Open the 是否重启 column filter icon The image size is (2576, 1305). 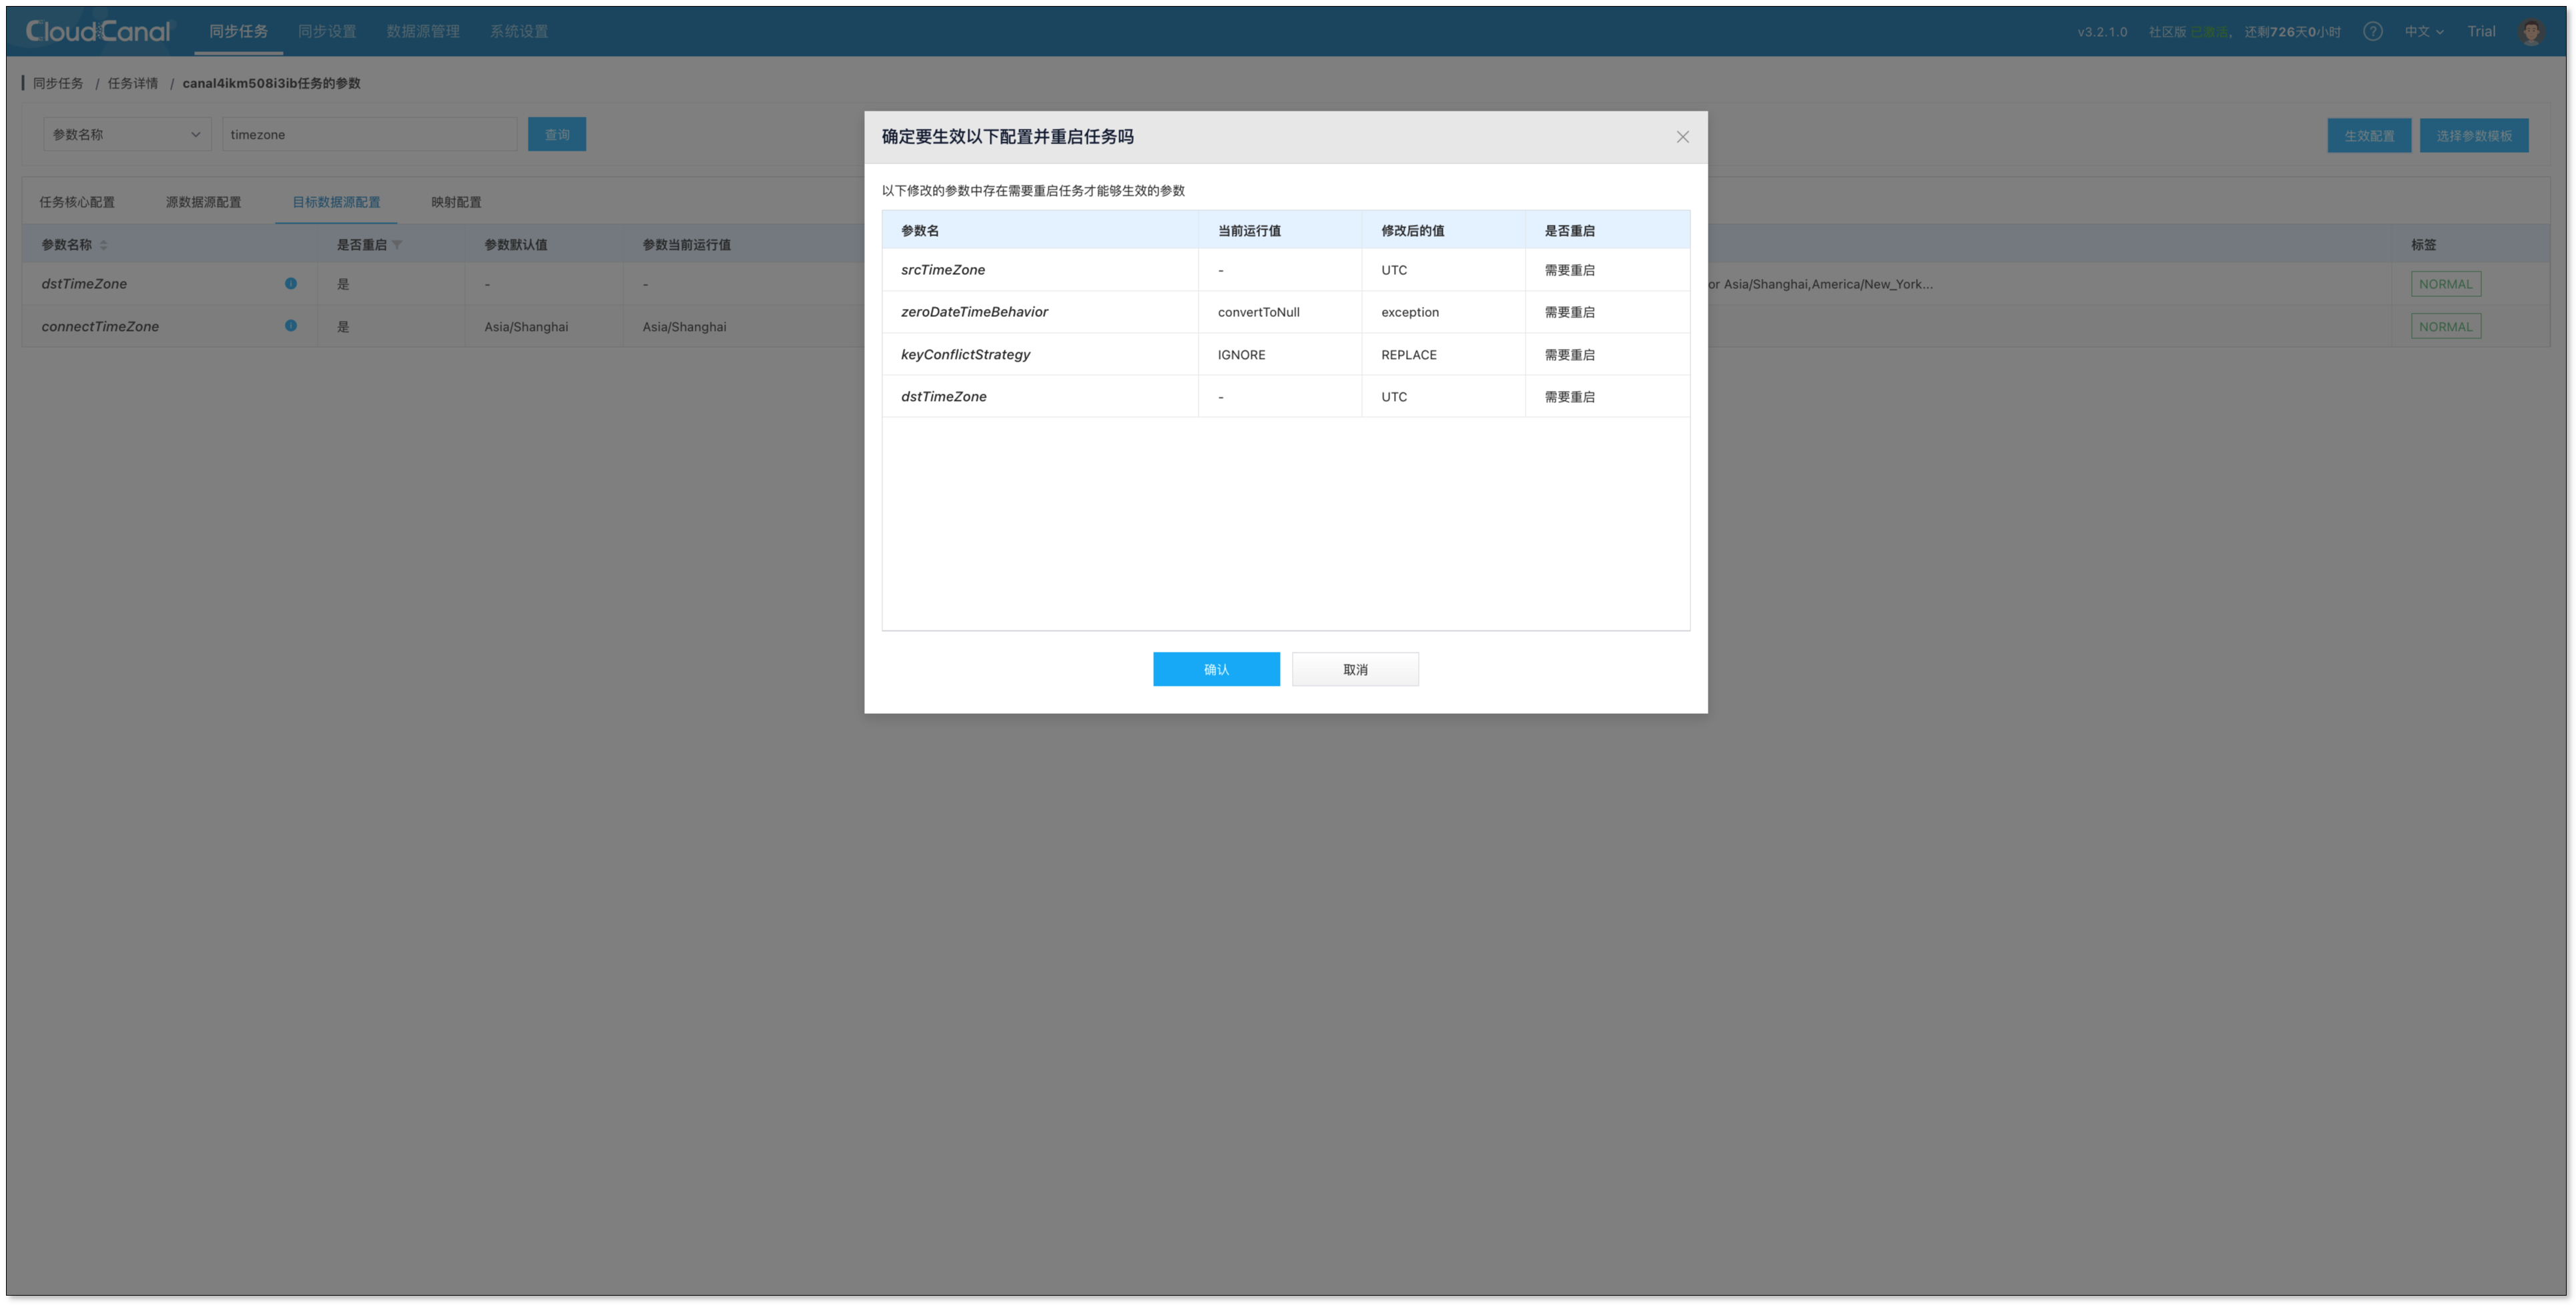point(397,245)
